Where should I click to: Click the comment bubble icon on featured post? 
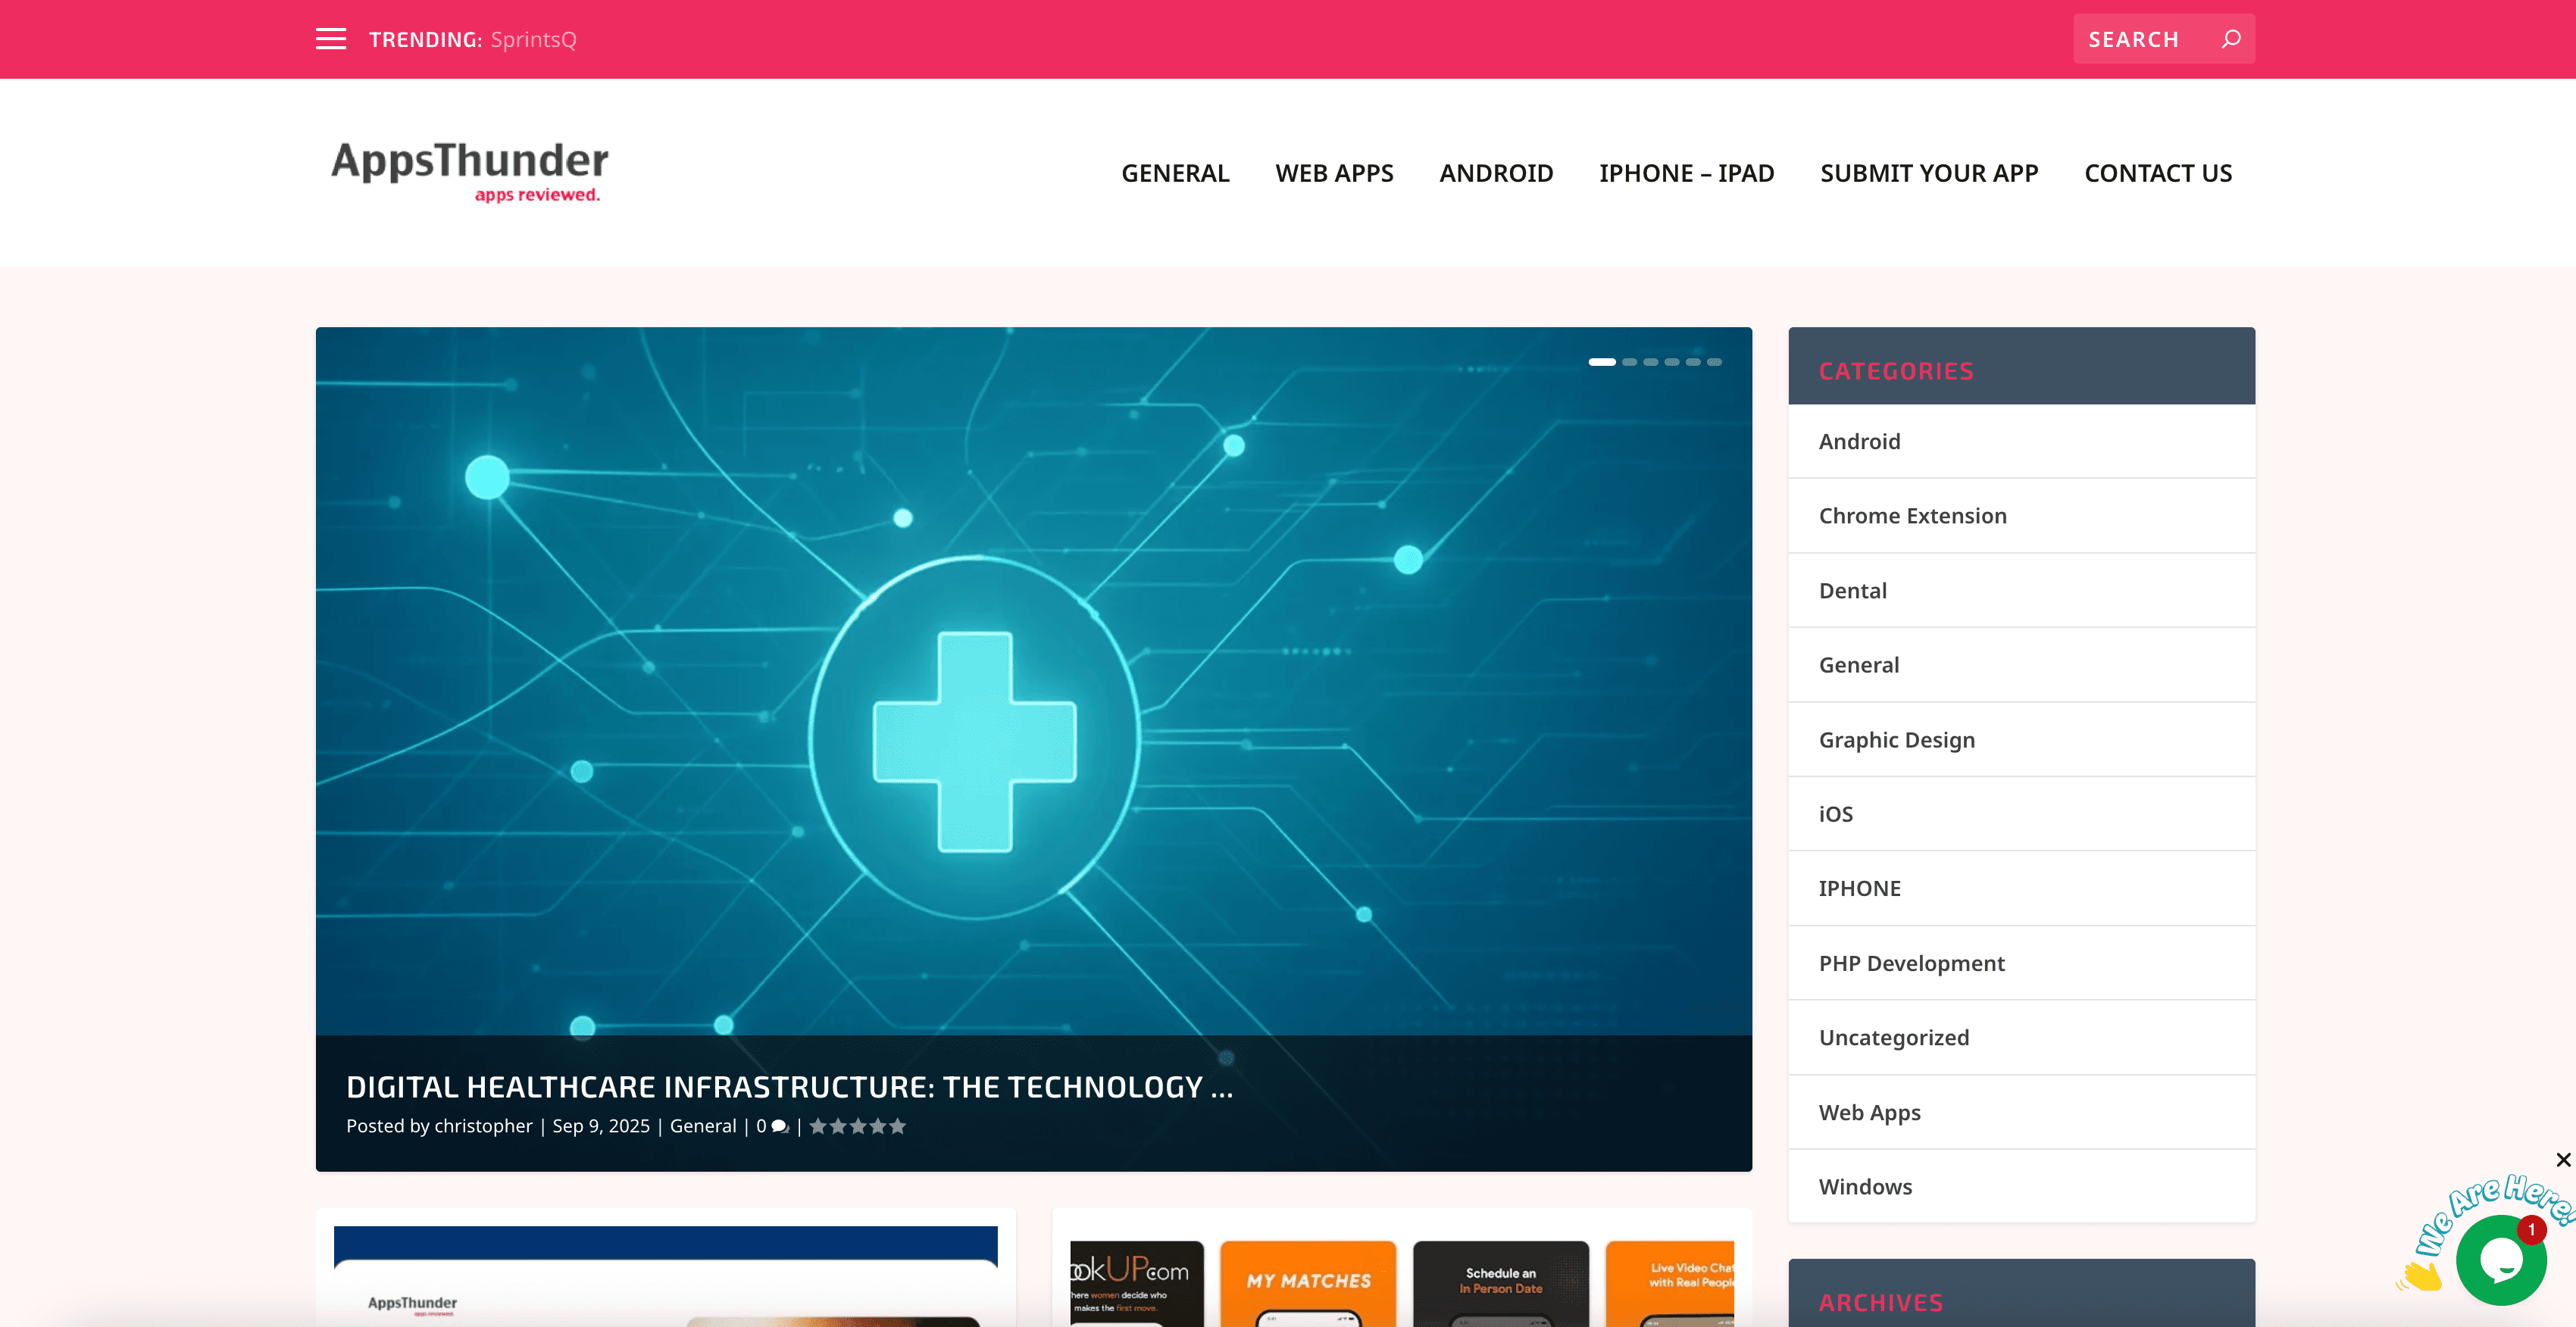(780, 1127)
